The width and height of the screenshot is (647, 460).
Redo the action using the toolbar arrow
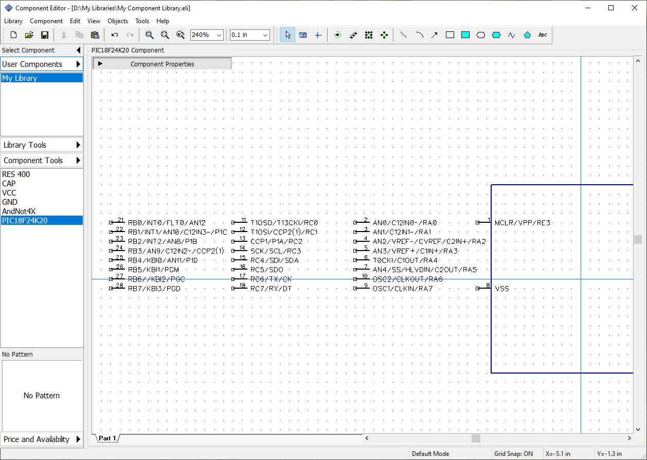point(130,35)
